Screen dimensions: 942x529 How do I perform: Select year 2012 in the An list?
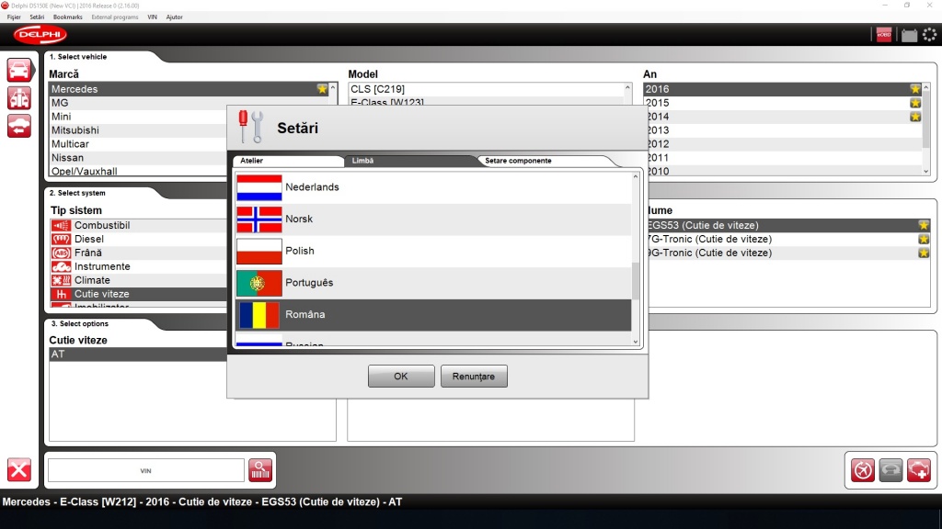coord(784,144)
